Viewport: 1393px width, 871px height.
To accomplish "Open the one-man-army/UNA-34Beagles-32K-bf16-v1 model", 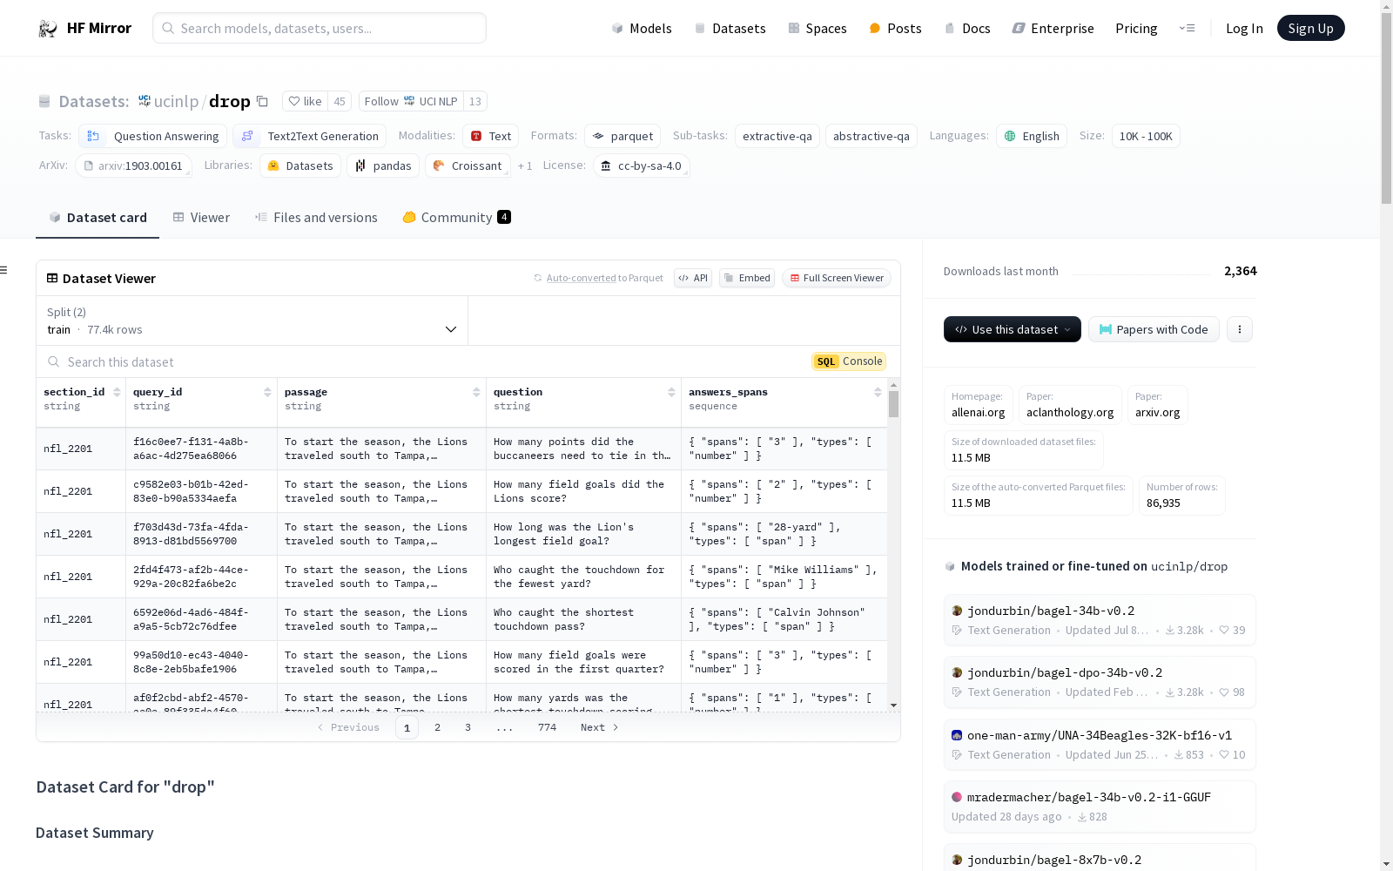I will (x=1100, y=745).
